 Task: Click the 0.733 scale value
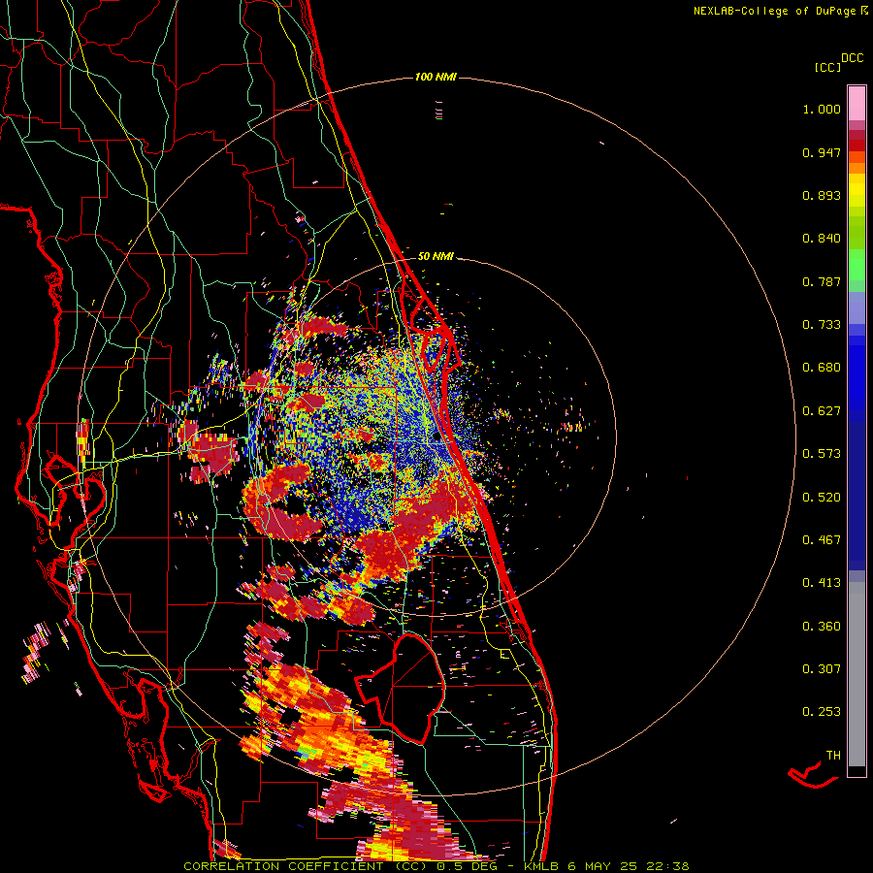[x=822, y=325]
